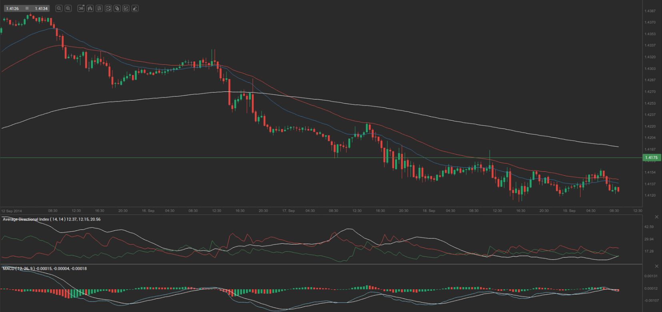Click the Average Directional Index label
This screenshot has width=662, height=312.
(x=34, y=219)
